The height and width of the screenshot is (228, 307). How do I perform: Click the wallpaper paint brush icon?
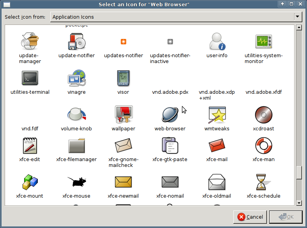[x=123, y=114]
